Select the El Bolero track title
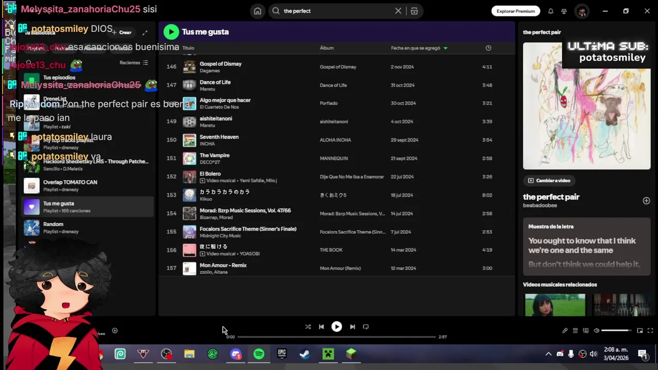 (210, 174)
